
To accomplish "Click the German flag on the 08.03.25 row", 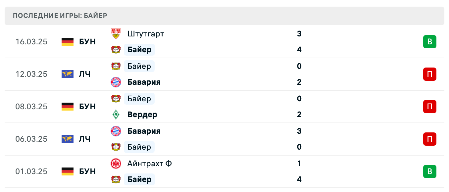I will (x=67, y=107).
